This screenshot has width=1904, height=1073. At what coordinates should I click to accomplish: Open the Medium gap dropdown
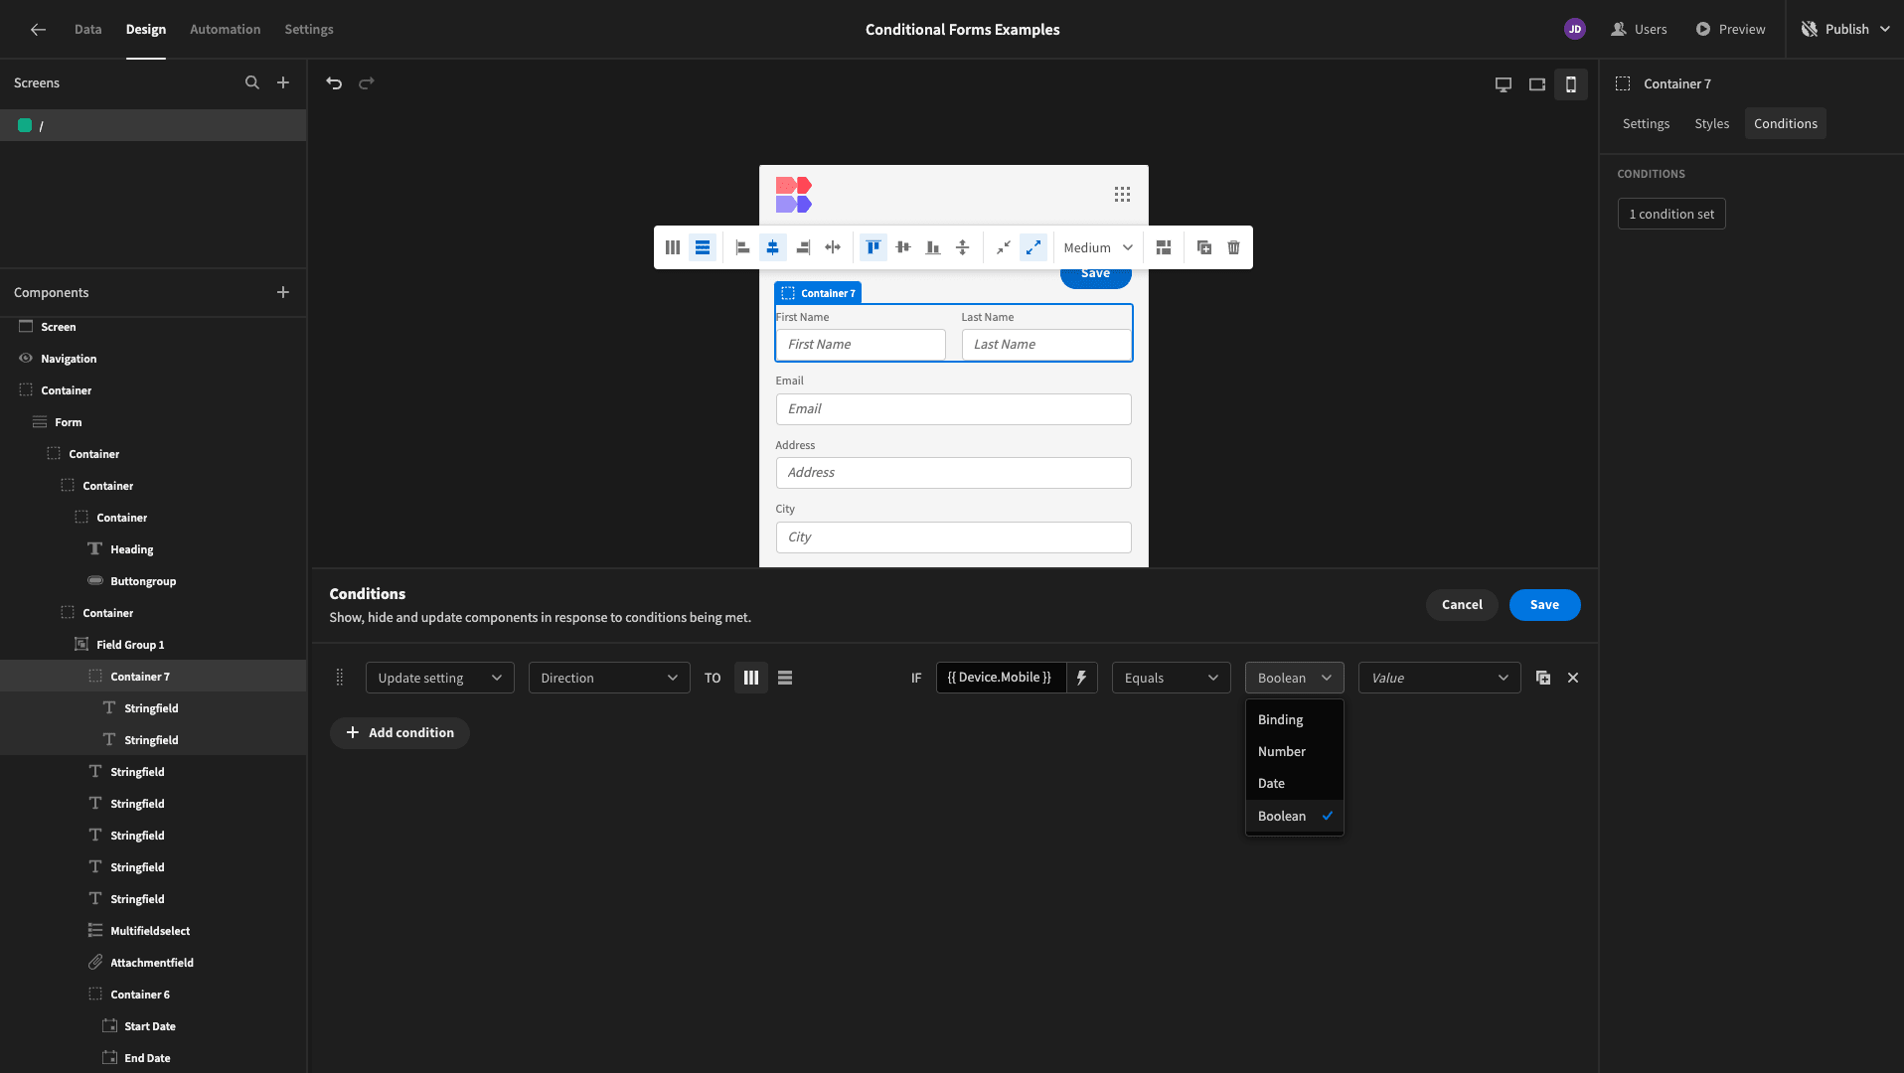[x=1098, y=247]
